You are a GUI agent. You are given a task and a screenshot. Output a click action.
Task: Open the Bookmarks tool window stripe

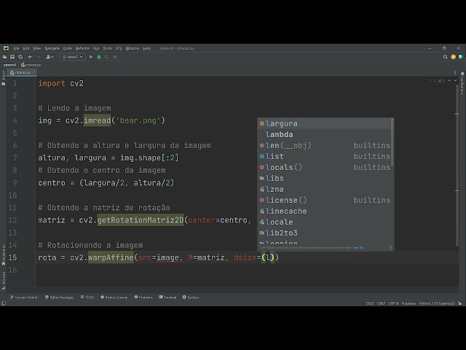pos(4,255)
